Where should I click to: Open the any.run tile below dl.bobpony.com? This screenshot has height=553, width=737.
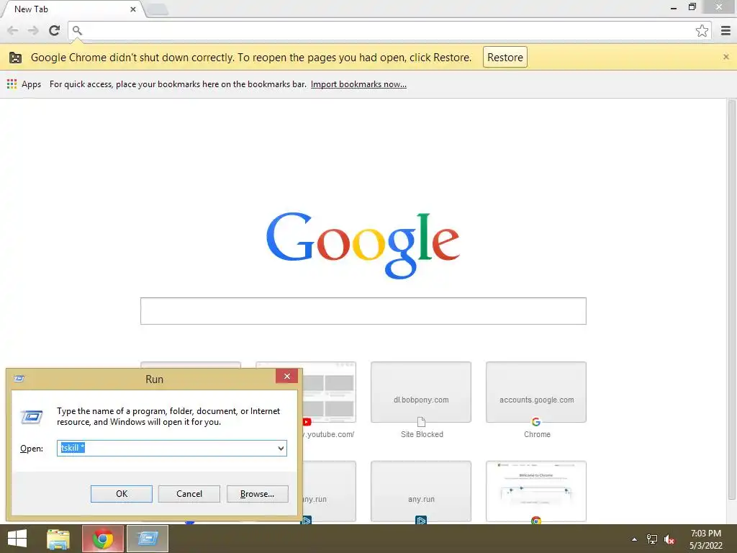point(420,491)
